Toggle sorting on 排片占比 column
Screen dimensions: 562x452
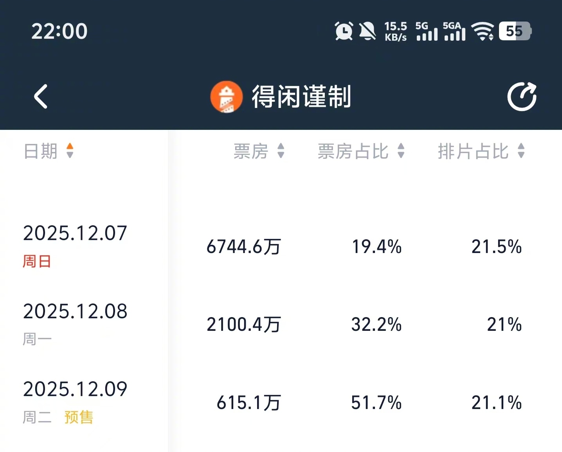coord(521,152)
